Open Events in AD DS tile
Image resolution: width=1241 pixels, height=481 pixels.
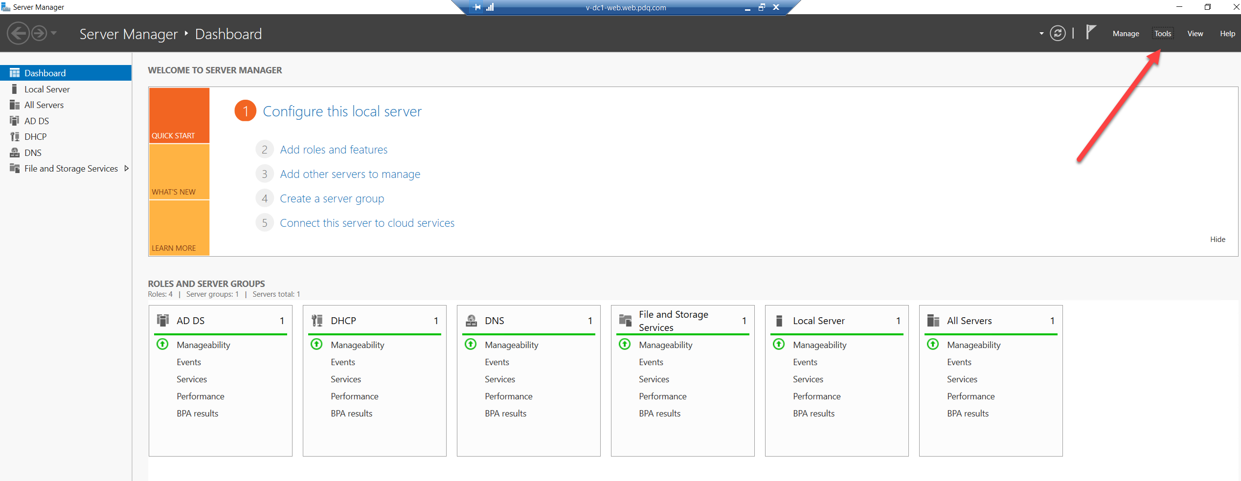pyautogui.click(x=189, y=362)
